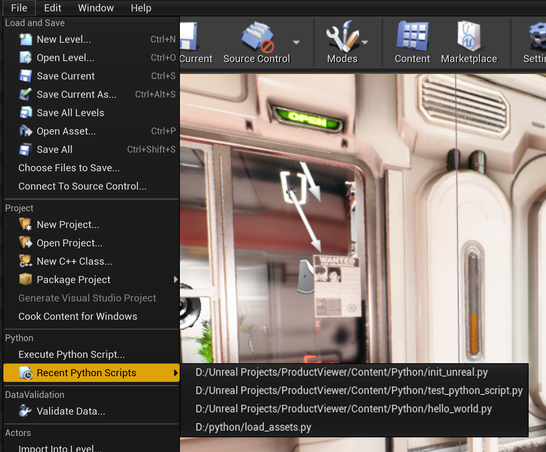The height and width of the screenshot is (452, 546).
Task: Open the Modes toolbar button
Action: pos(342,43)
